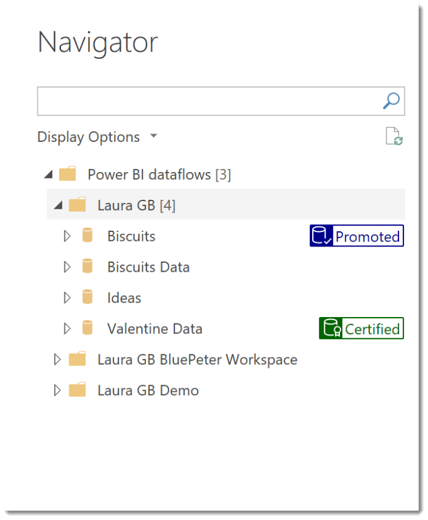Open the Display Options dropdown
Viewport: 428px width, 520px height.
tap(98, 137)
